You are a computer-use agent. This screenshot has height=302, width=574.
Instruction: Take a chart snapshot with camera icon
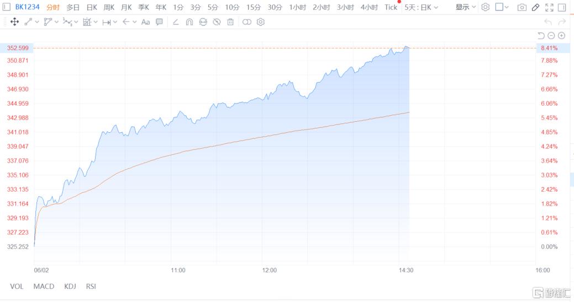[x=522, y=7]
